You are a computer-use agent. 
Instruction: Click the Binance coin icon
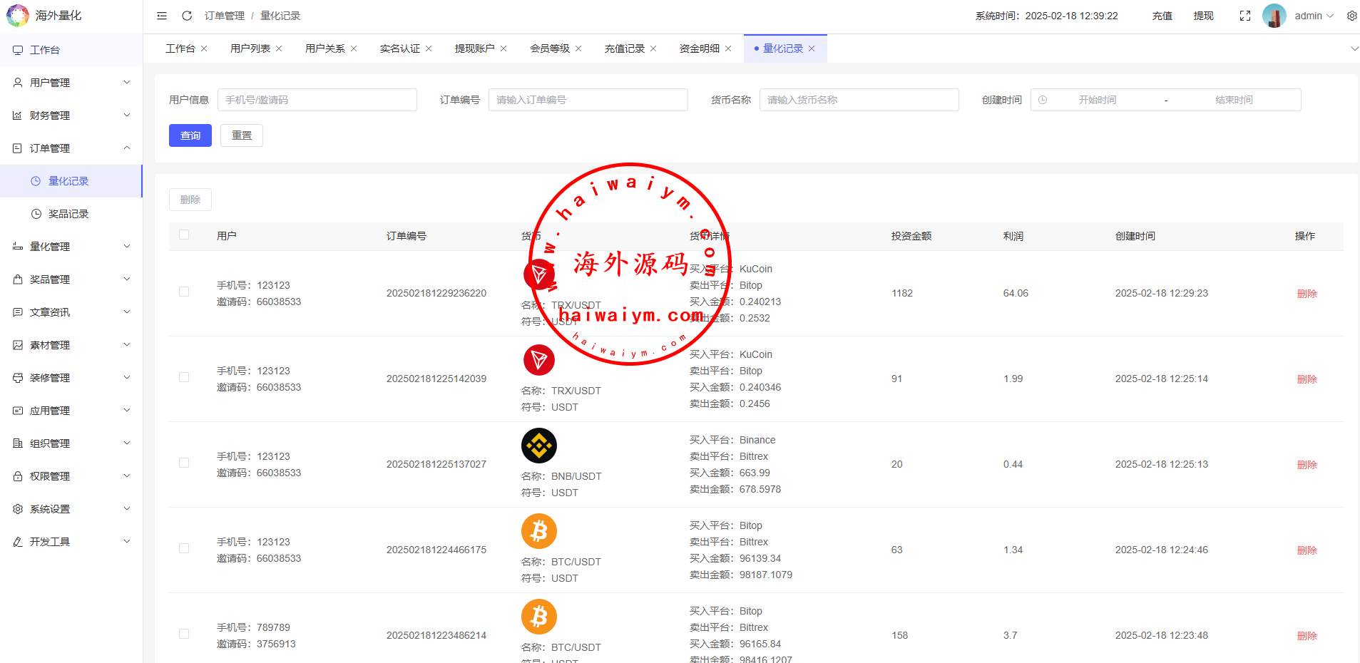(x=539, y=446)
